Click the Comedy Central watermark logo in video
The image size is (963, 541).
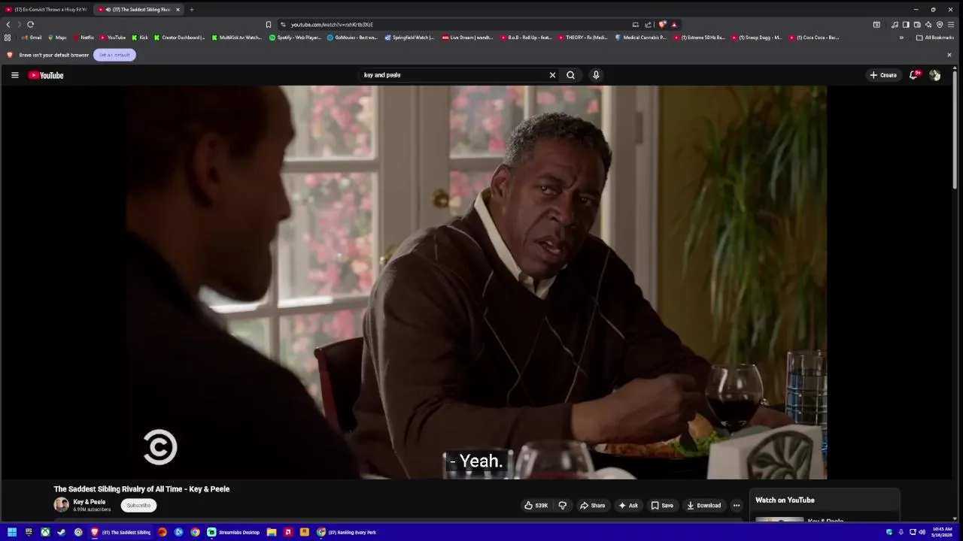(159, 447)
